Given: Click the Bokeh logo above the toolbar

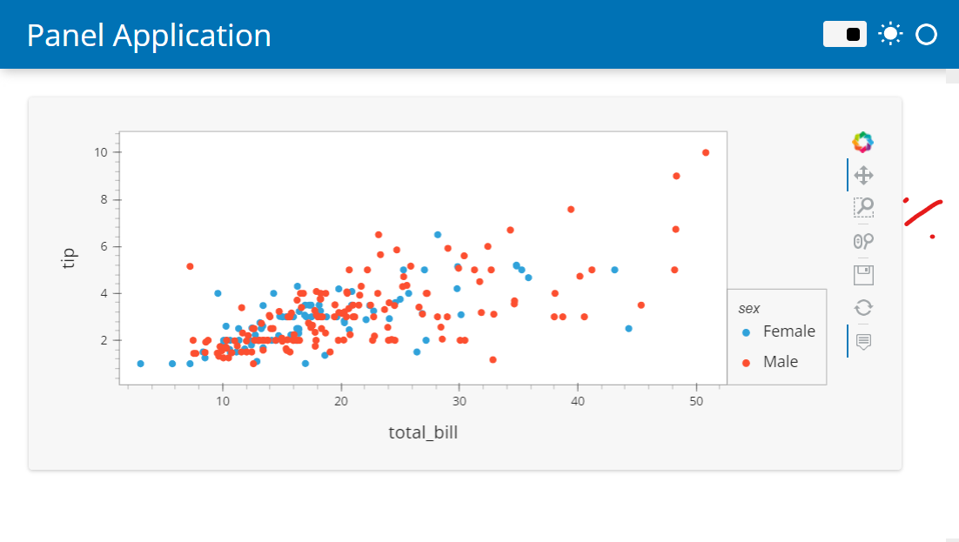Looking at the screenshot, I should (863, 141).
